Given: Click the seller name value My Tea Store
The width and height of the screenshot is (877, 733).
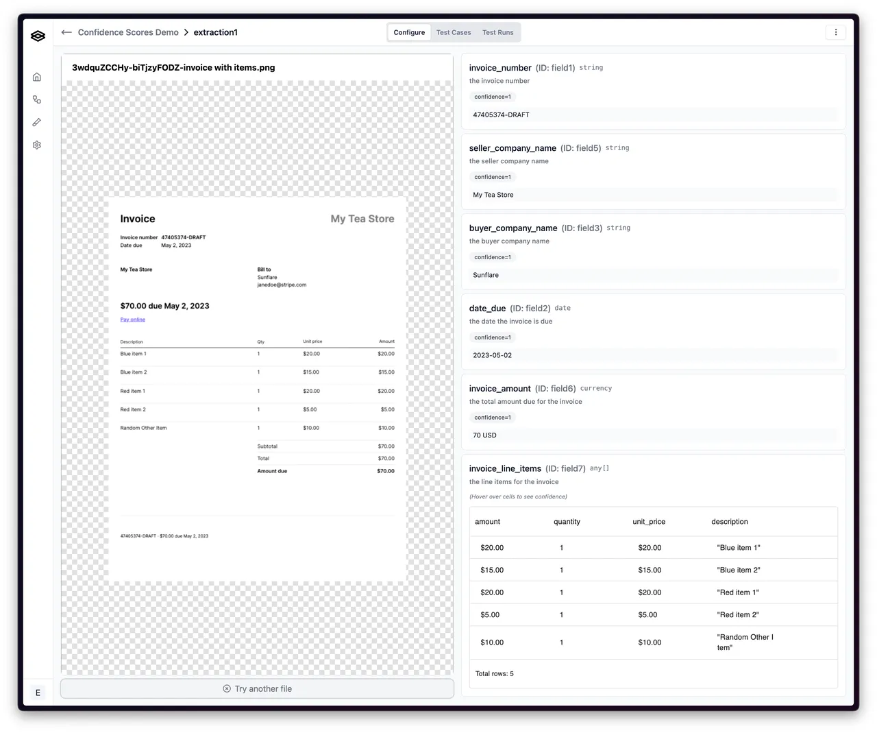Looking at the screenshot, I should point(654,195).
